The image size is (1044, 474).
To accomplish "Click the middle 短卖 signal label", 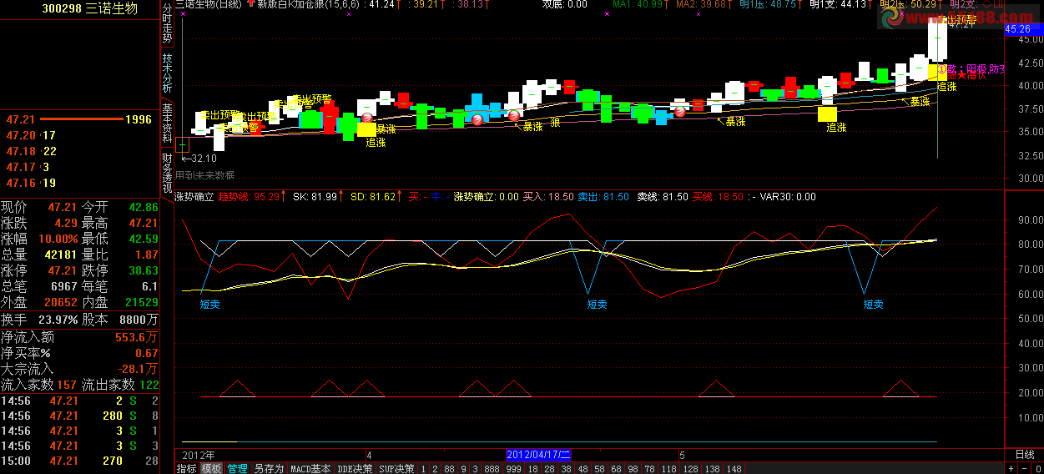I will [x=597, y=305].
